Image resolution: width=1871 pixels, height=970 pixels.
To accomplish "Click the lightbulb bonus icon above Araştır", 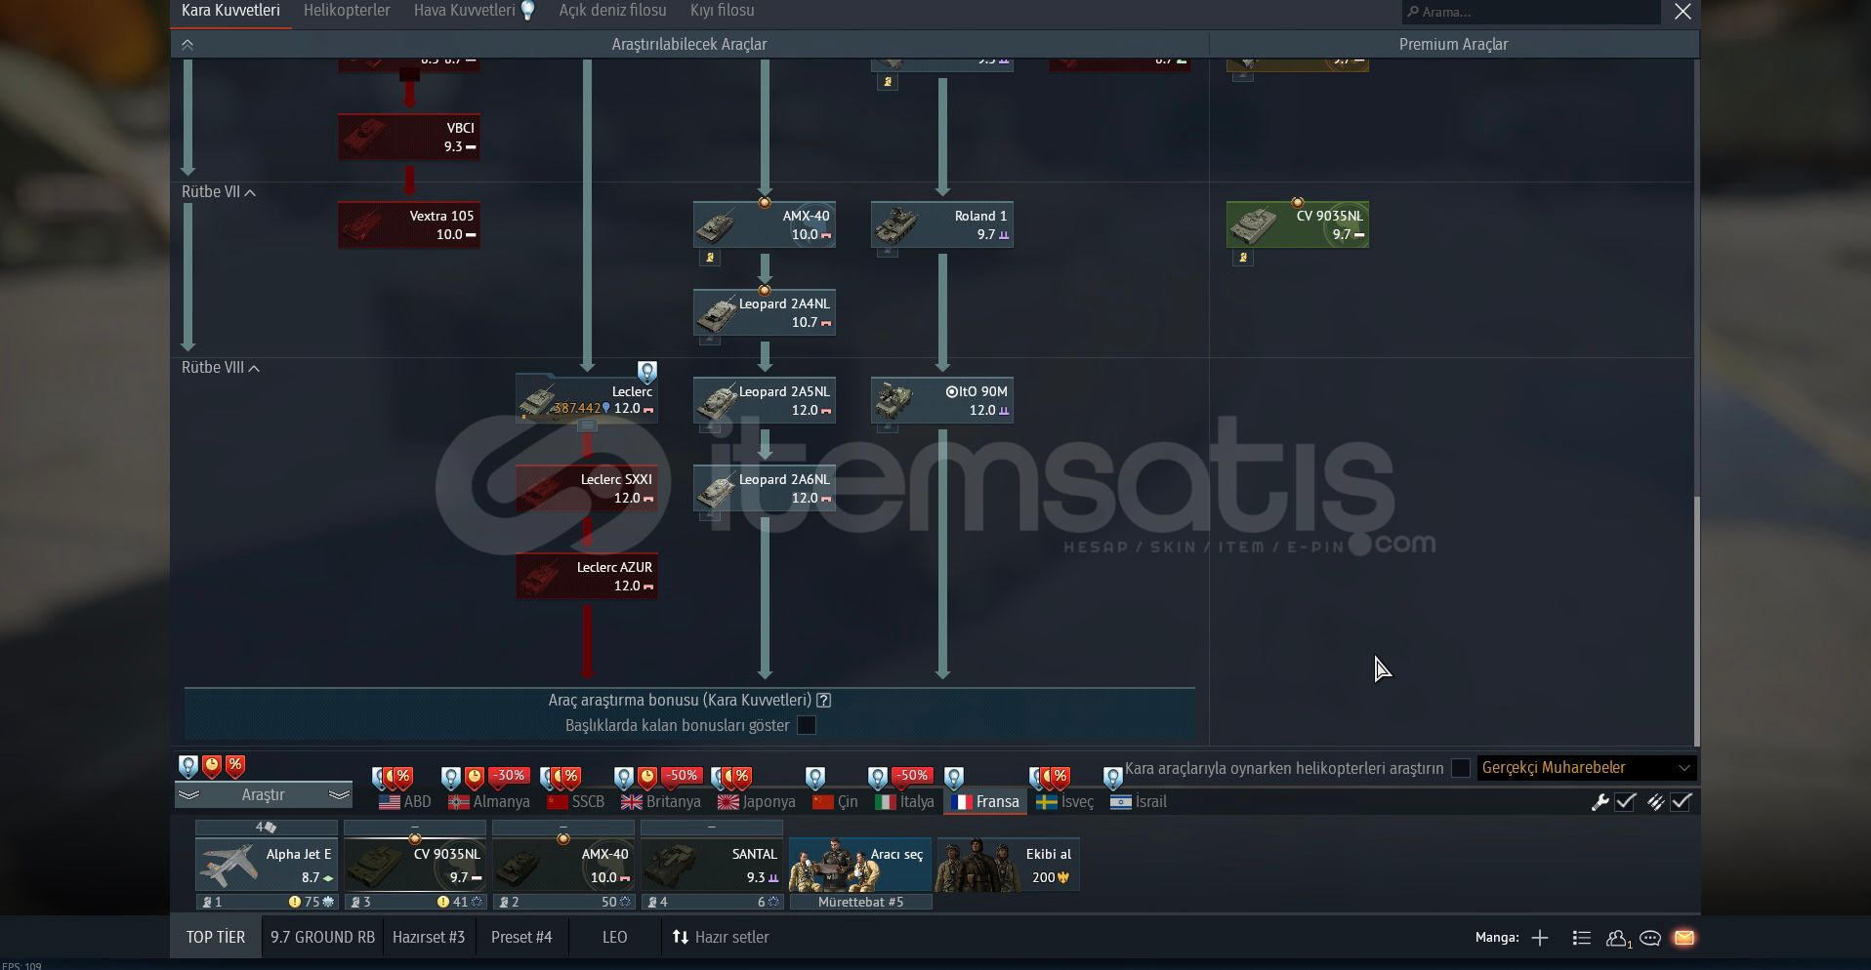I will (x=188, y=766).
